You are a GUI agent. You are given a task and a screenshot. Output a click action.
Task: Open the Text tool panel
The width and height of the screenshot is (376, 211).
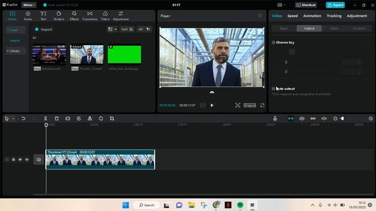tap(43, 16)
